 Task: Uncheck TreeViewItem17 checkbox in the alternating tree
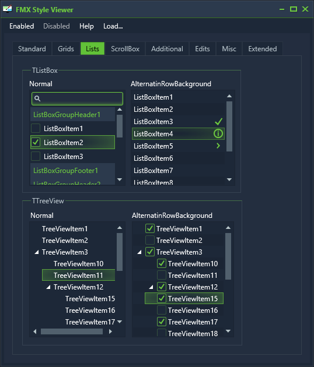[162, 322]
